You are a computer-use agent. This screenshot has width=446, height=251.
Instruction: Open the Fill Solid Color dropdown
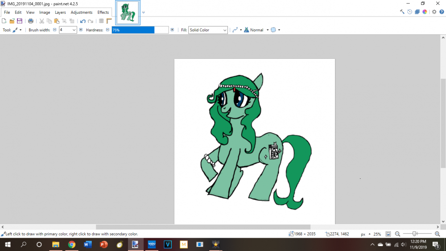point(208,30)
